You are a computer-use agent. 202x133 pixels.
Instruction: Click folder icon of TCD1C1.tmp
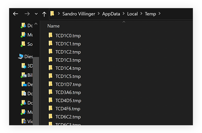[x=50, y=43]
